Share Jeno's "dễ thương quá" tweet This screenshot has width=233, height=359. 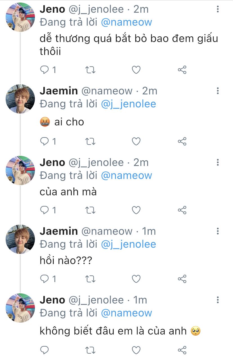pos(182,70)
